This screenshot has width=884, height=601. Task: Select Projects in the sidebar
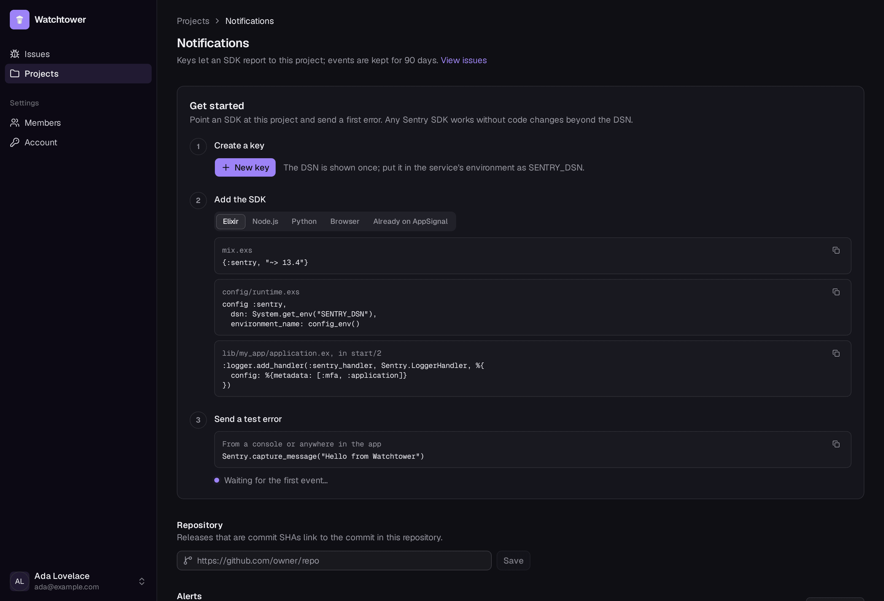78,74
